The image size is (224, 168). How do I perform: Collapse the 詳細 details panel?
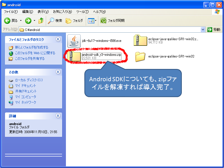(58, 116)
